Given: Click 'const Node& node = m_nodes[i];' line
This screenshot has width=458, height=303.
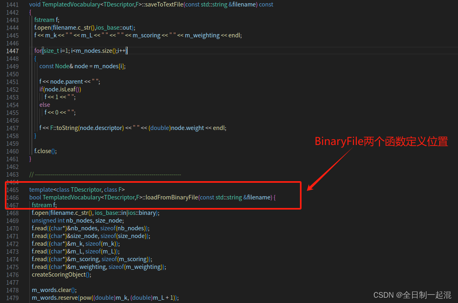Looking at the screenshot, I should 82,66.
